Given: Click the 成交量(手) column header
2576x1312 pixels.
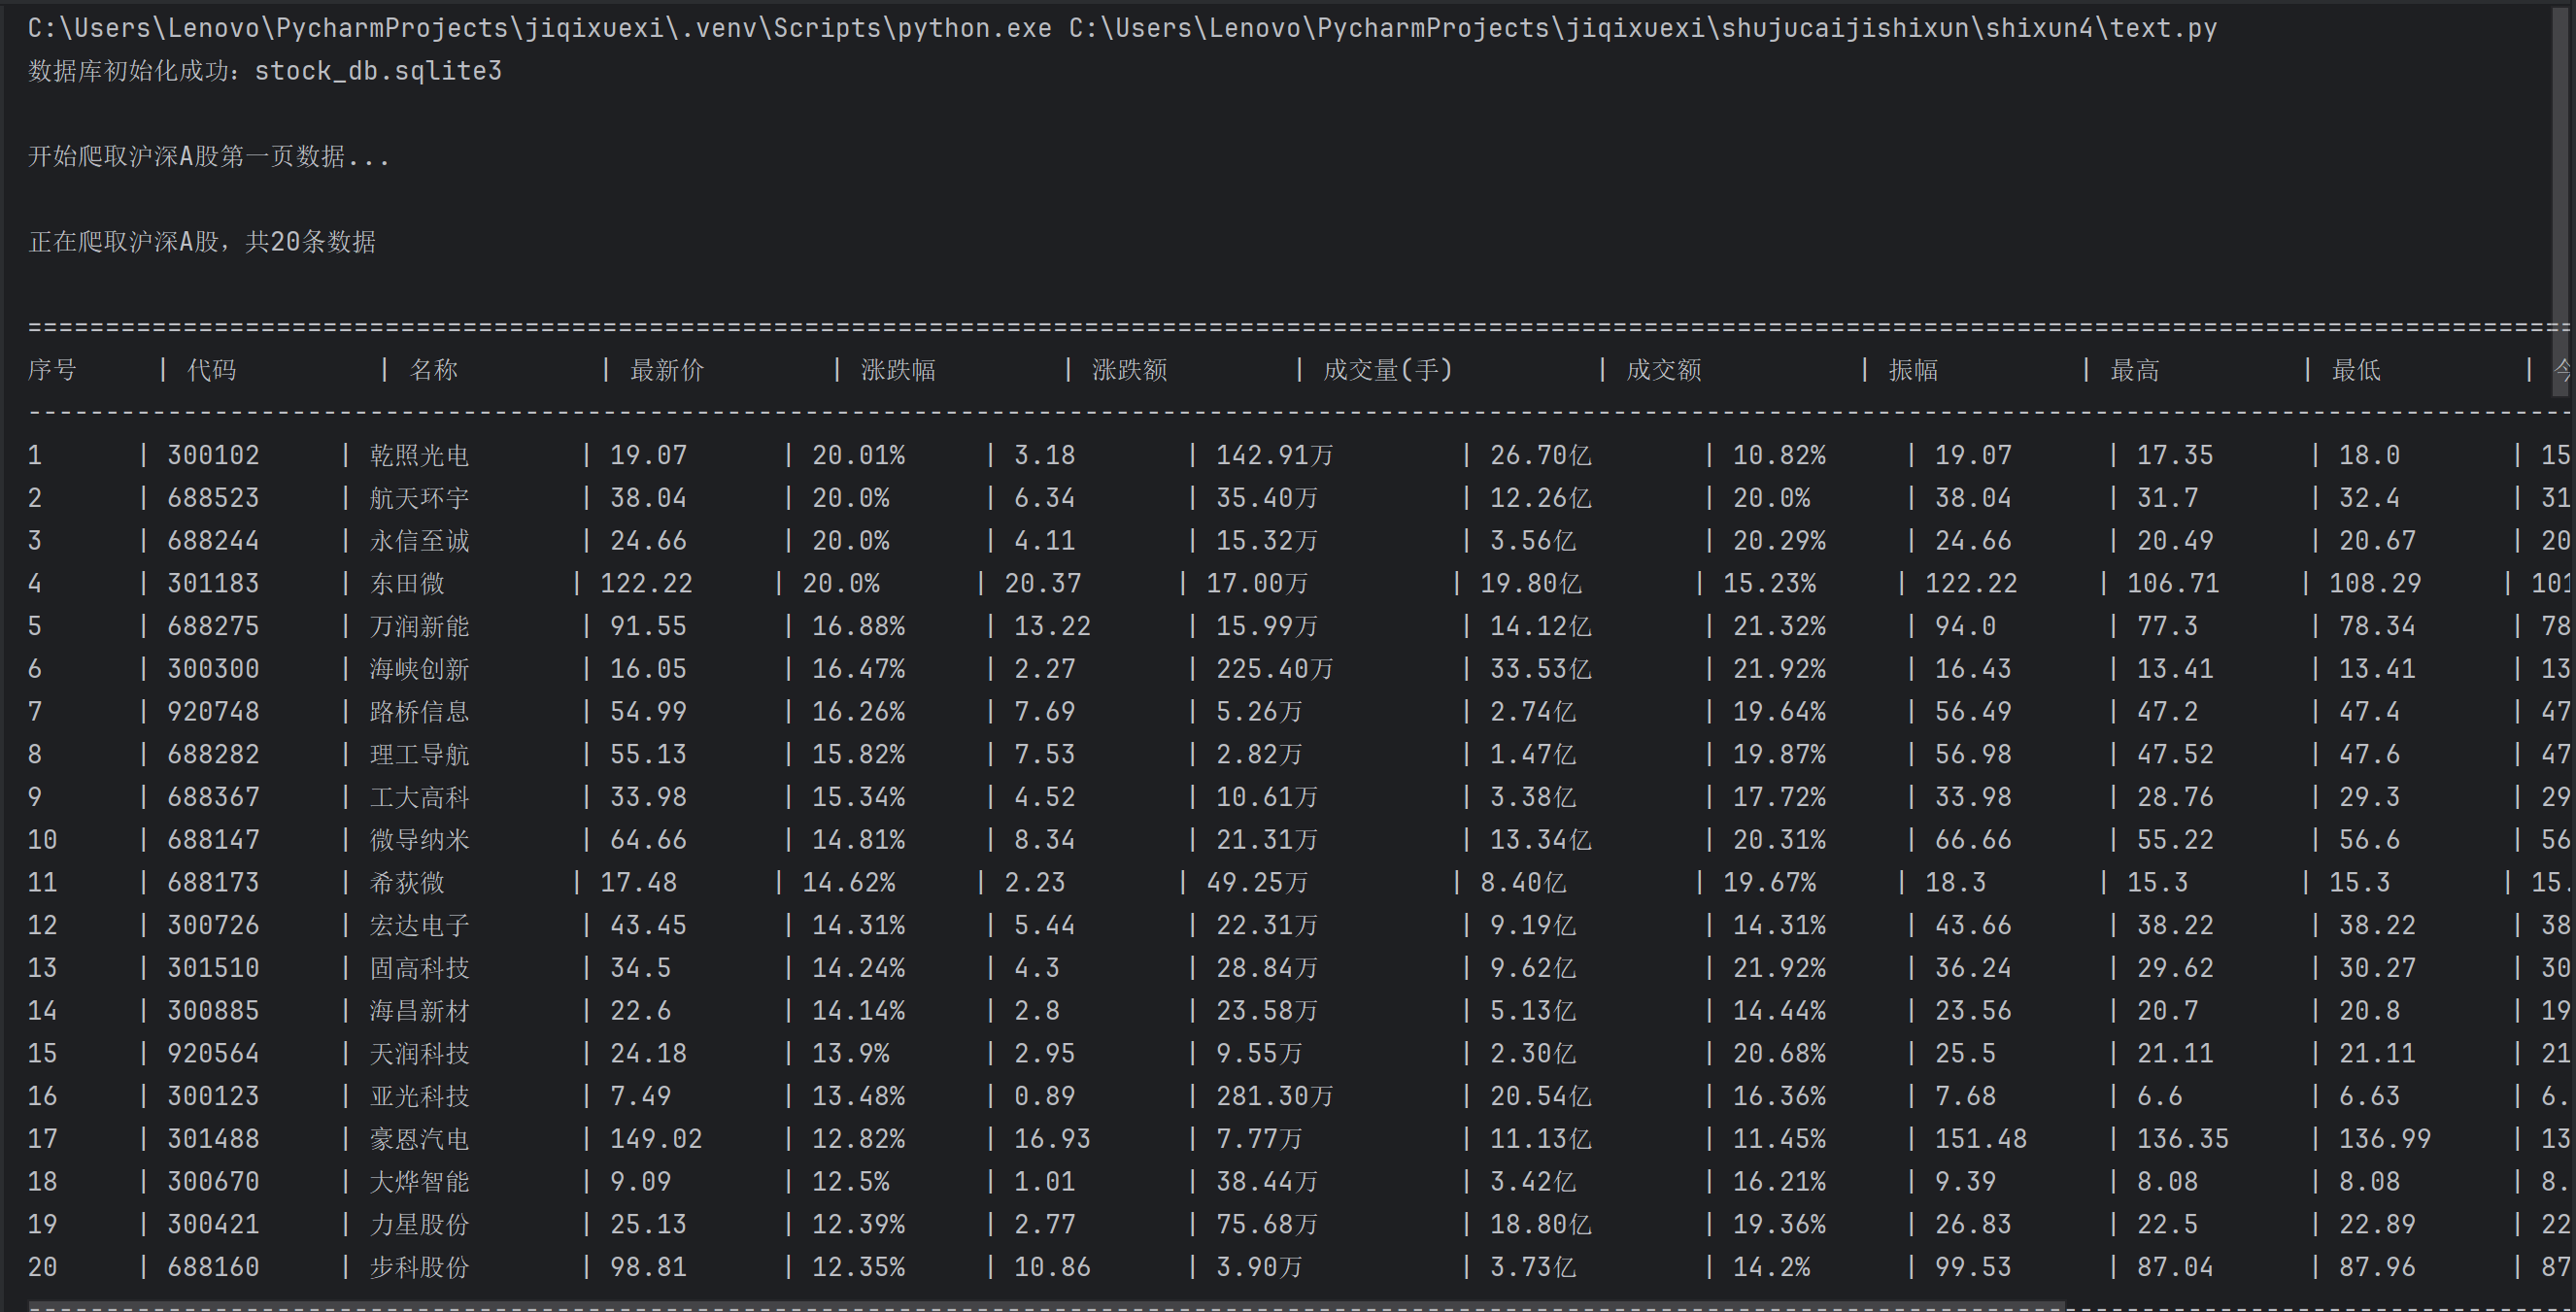Looking at the screenshot, I should tap(1387, 370).
